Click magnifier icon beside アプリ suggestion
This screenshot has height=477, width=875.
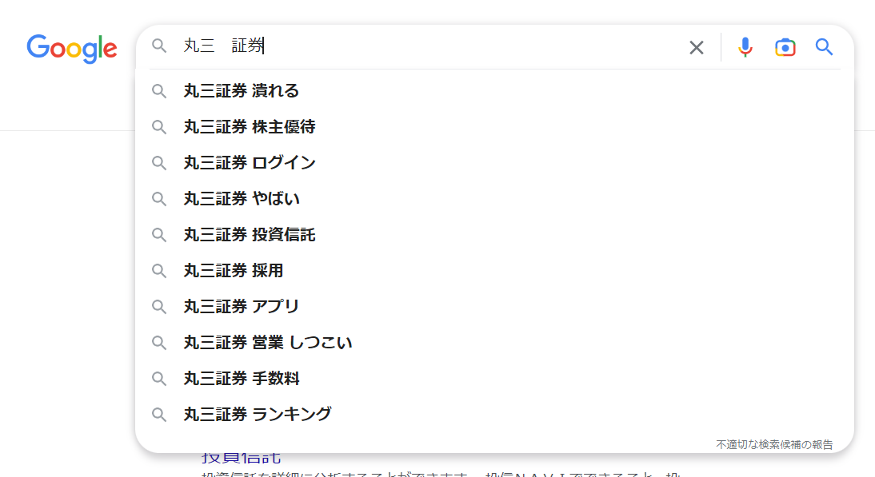tap(159, 307)
